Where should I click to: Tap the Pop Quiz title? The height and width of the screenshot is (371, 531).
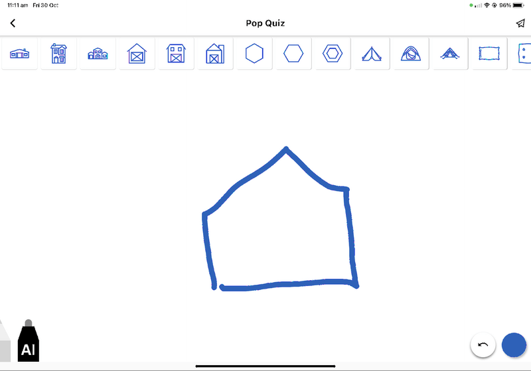[x=265, y=23]
